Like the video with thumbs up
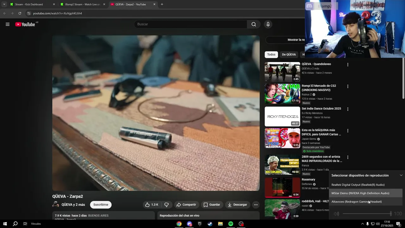Viewport: 405px width, 228px height. click(x=152, y=205)
